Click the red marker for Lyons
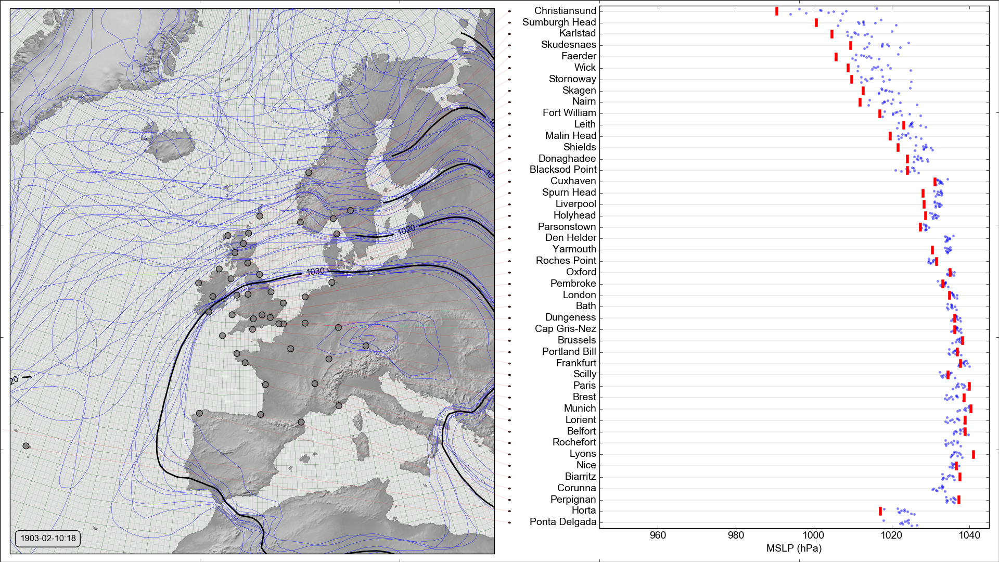This screenshot has height=562, width=999. pyautogui.click(x=973, y=454)
